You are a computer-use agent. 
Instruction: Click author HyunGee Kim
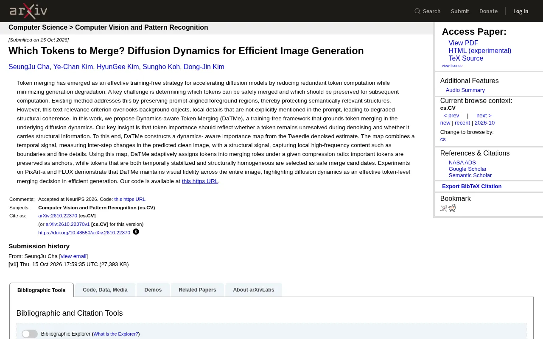[118, 67]
